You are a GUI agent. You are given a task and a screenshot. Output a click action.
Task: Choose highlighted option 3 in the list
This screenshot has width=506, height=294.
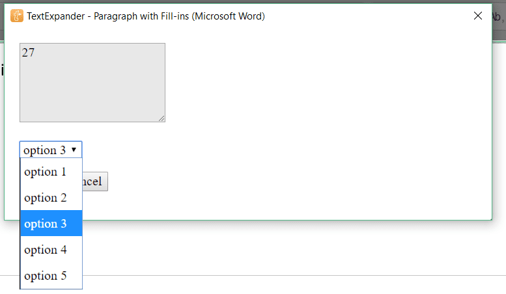point(51,223)
